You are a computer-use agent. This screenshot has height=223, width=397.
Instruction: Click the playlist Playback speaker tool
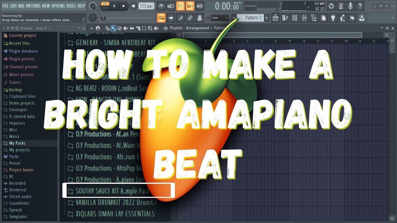click(x=156, y=28)
